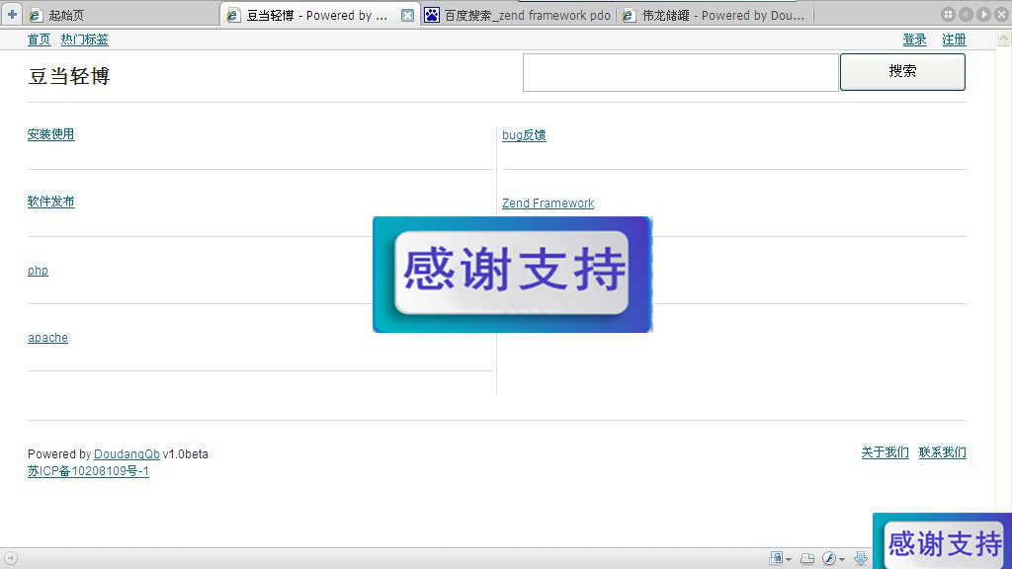Click the round arrow icon at status bar left
The width and height of the screenshot is (1012, 569).
click(10, 558)
